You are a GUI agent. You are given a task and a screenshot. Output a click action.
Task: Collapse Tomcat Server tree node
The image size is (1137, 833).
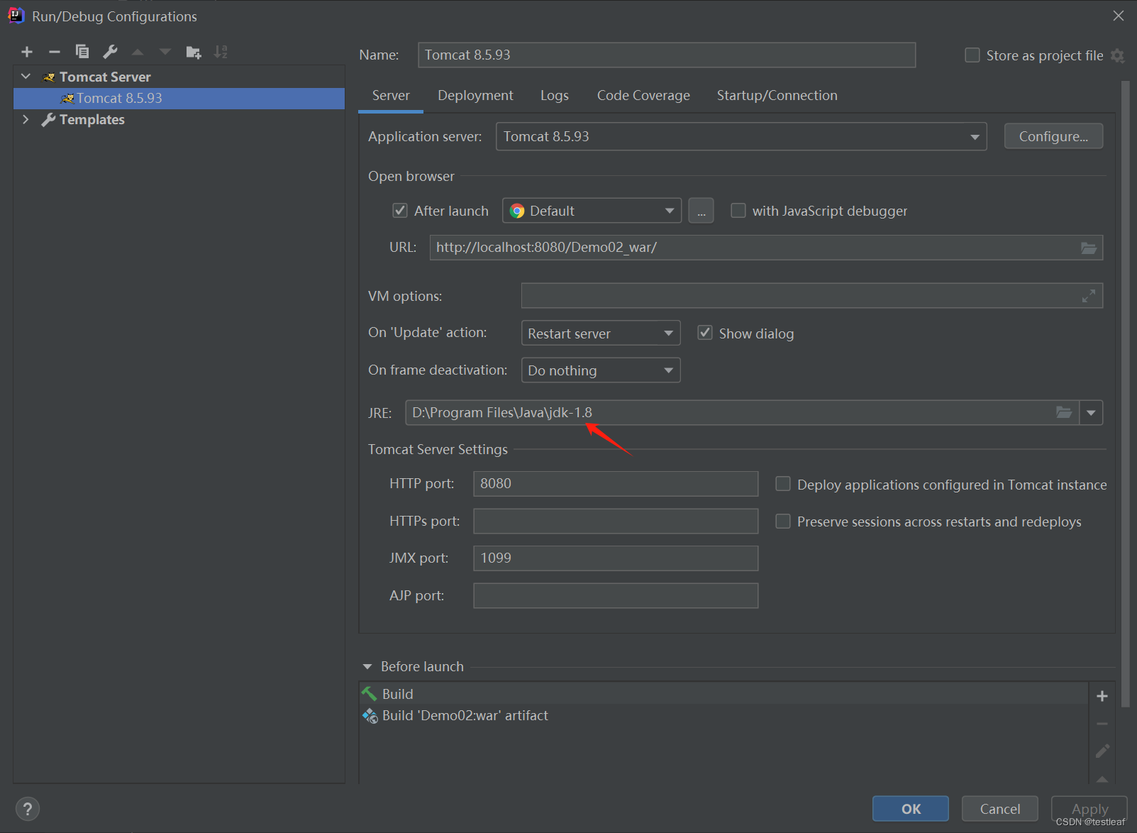[x=26, y=77]
